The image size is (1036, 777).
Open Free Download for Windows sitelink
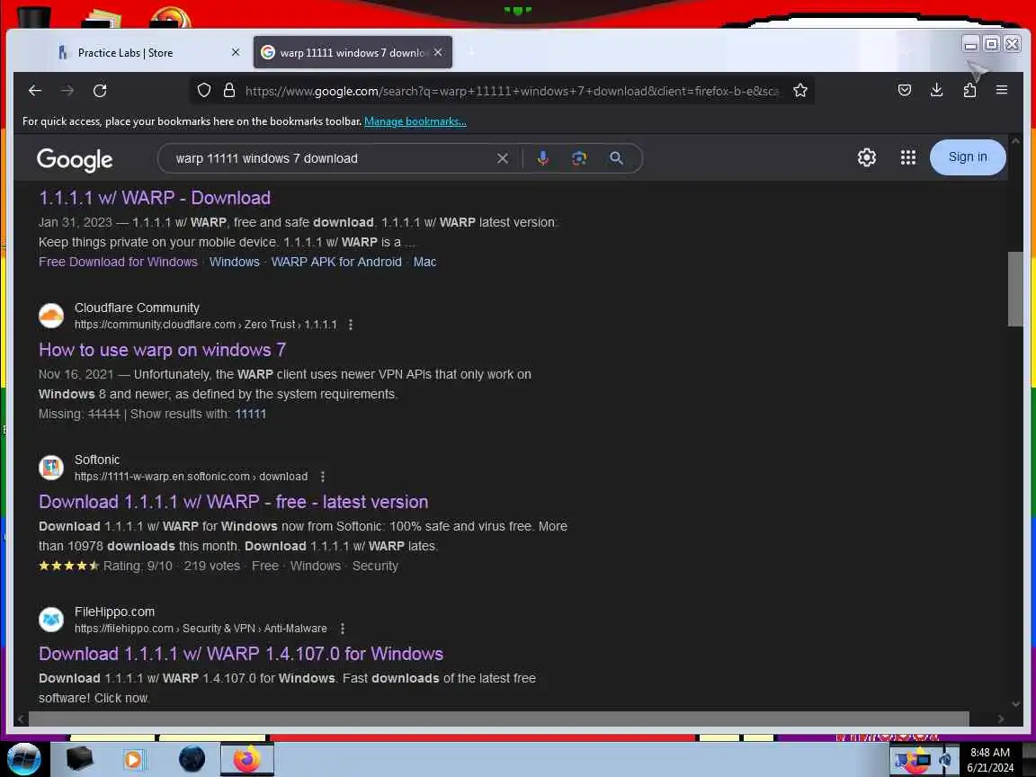coord(119,262)
